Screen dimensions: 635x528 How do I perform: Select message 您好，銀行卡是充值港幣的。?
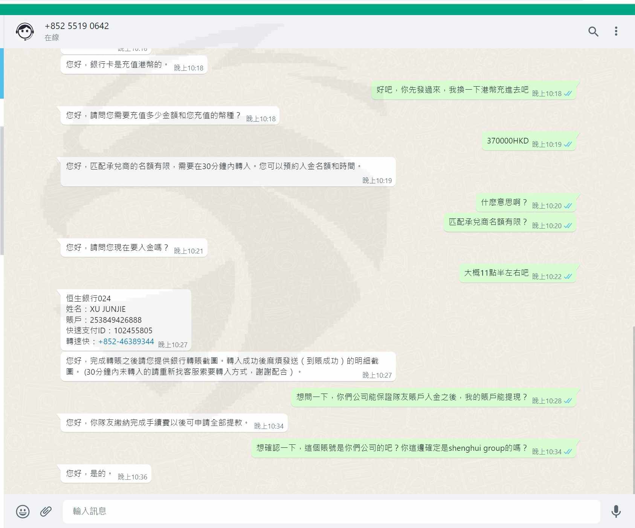(x=134, y=65)
